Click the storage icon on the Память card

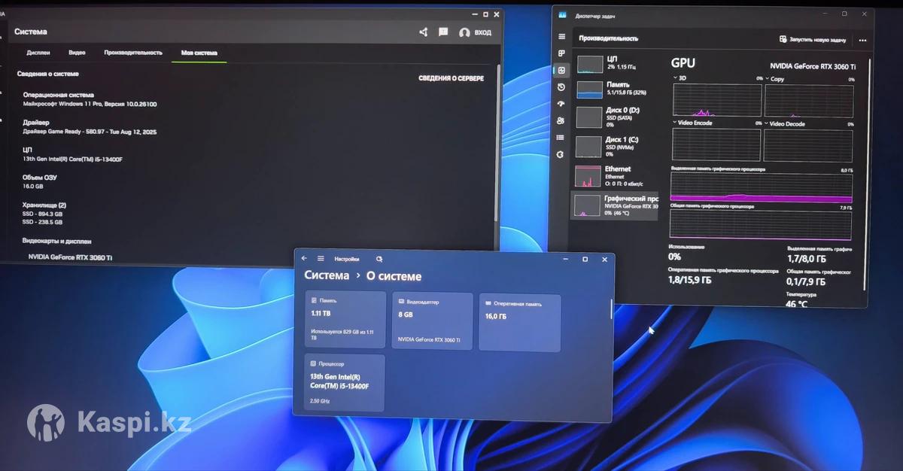tap(314, 300)
